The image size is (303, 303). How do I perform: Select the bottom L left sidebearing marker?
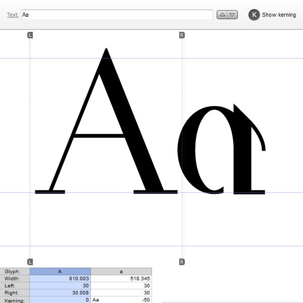pos(30,262)
